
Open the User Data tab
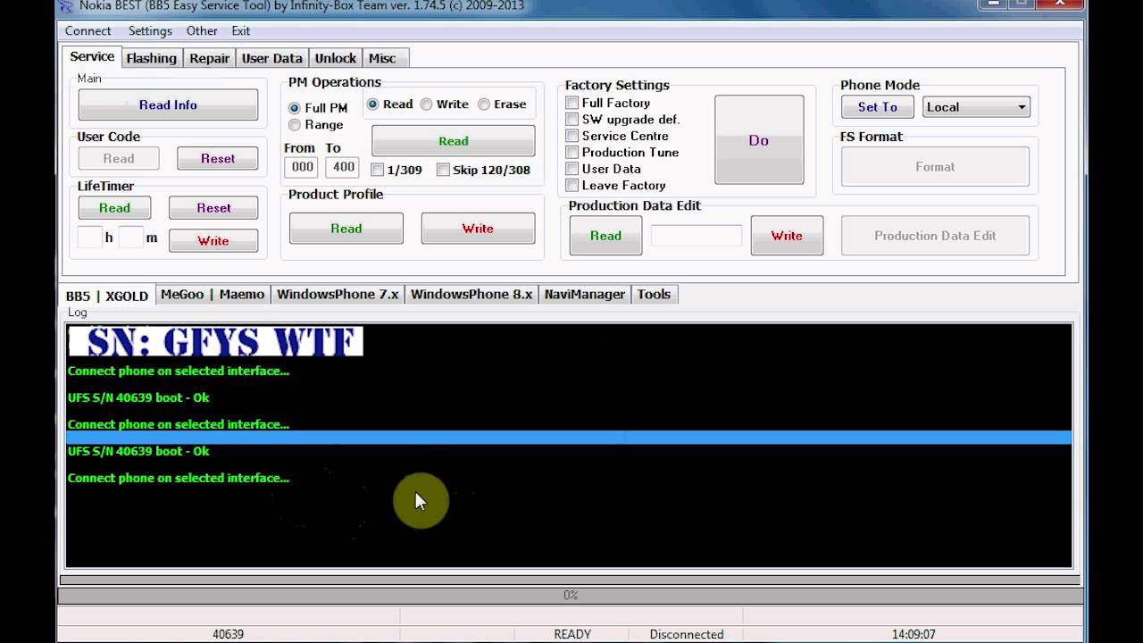tap(272, 58)
